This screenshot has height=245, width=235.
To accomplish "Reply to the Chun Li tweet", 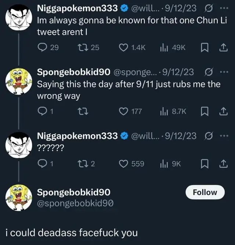I will [x=42, y=47].
